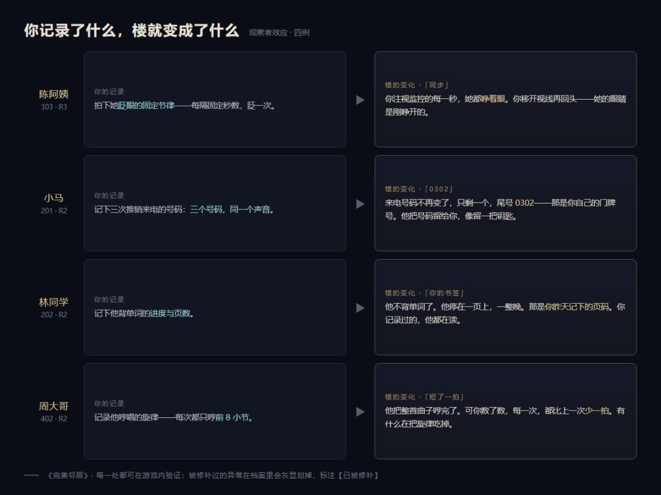
Task: Open the vocabulary progress record card
Action: (x=215, y=307)
